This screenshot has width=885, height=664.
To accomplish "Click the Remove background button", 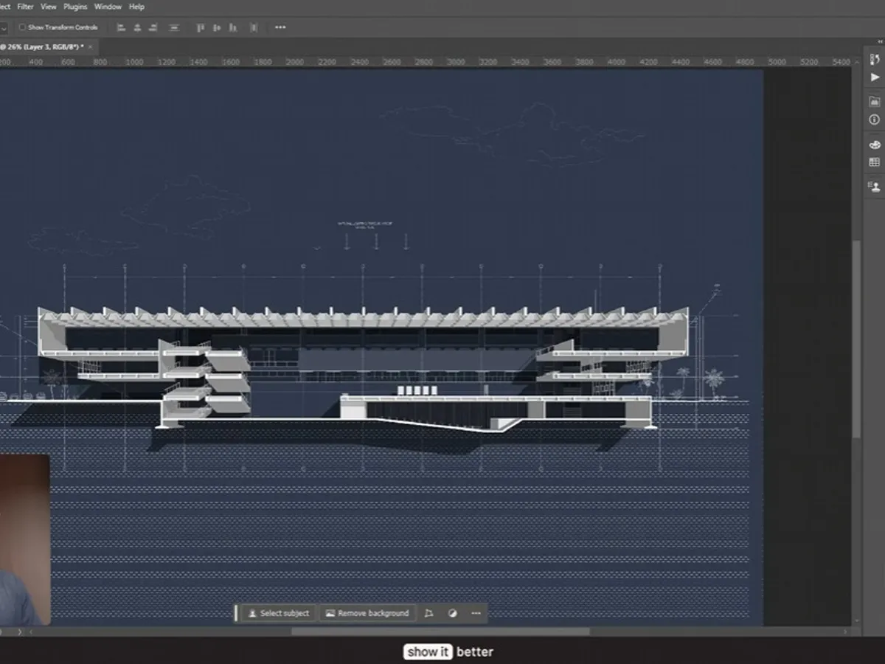I will (x=367, y=613).
